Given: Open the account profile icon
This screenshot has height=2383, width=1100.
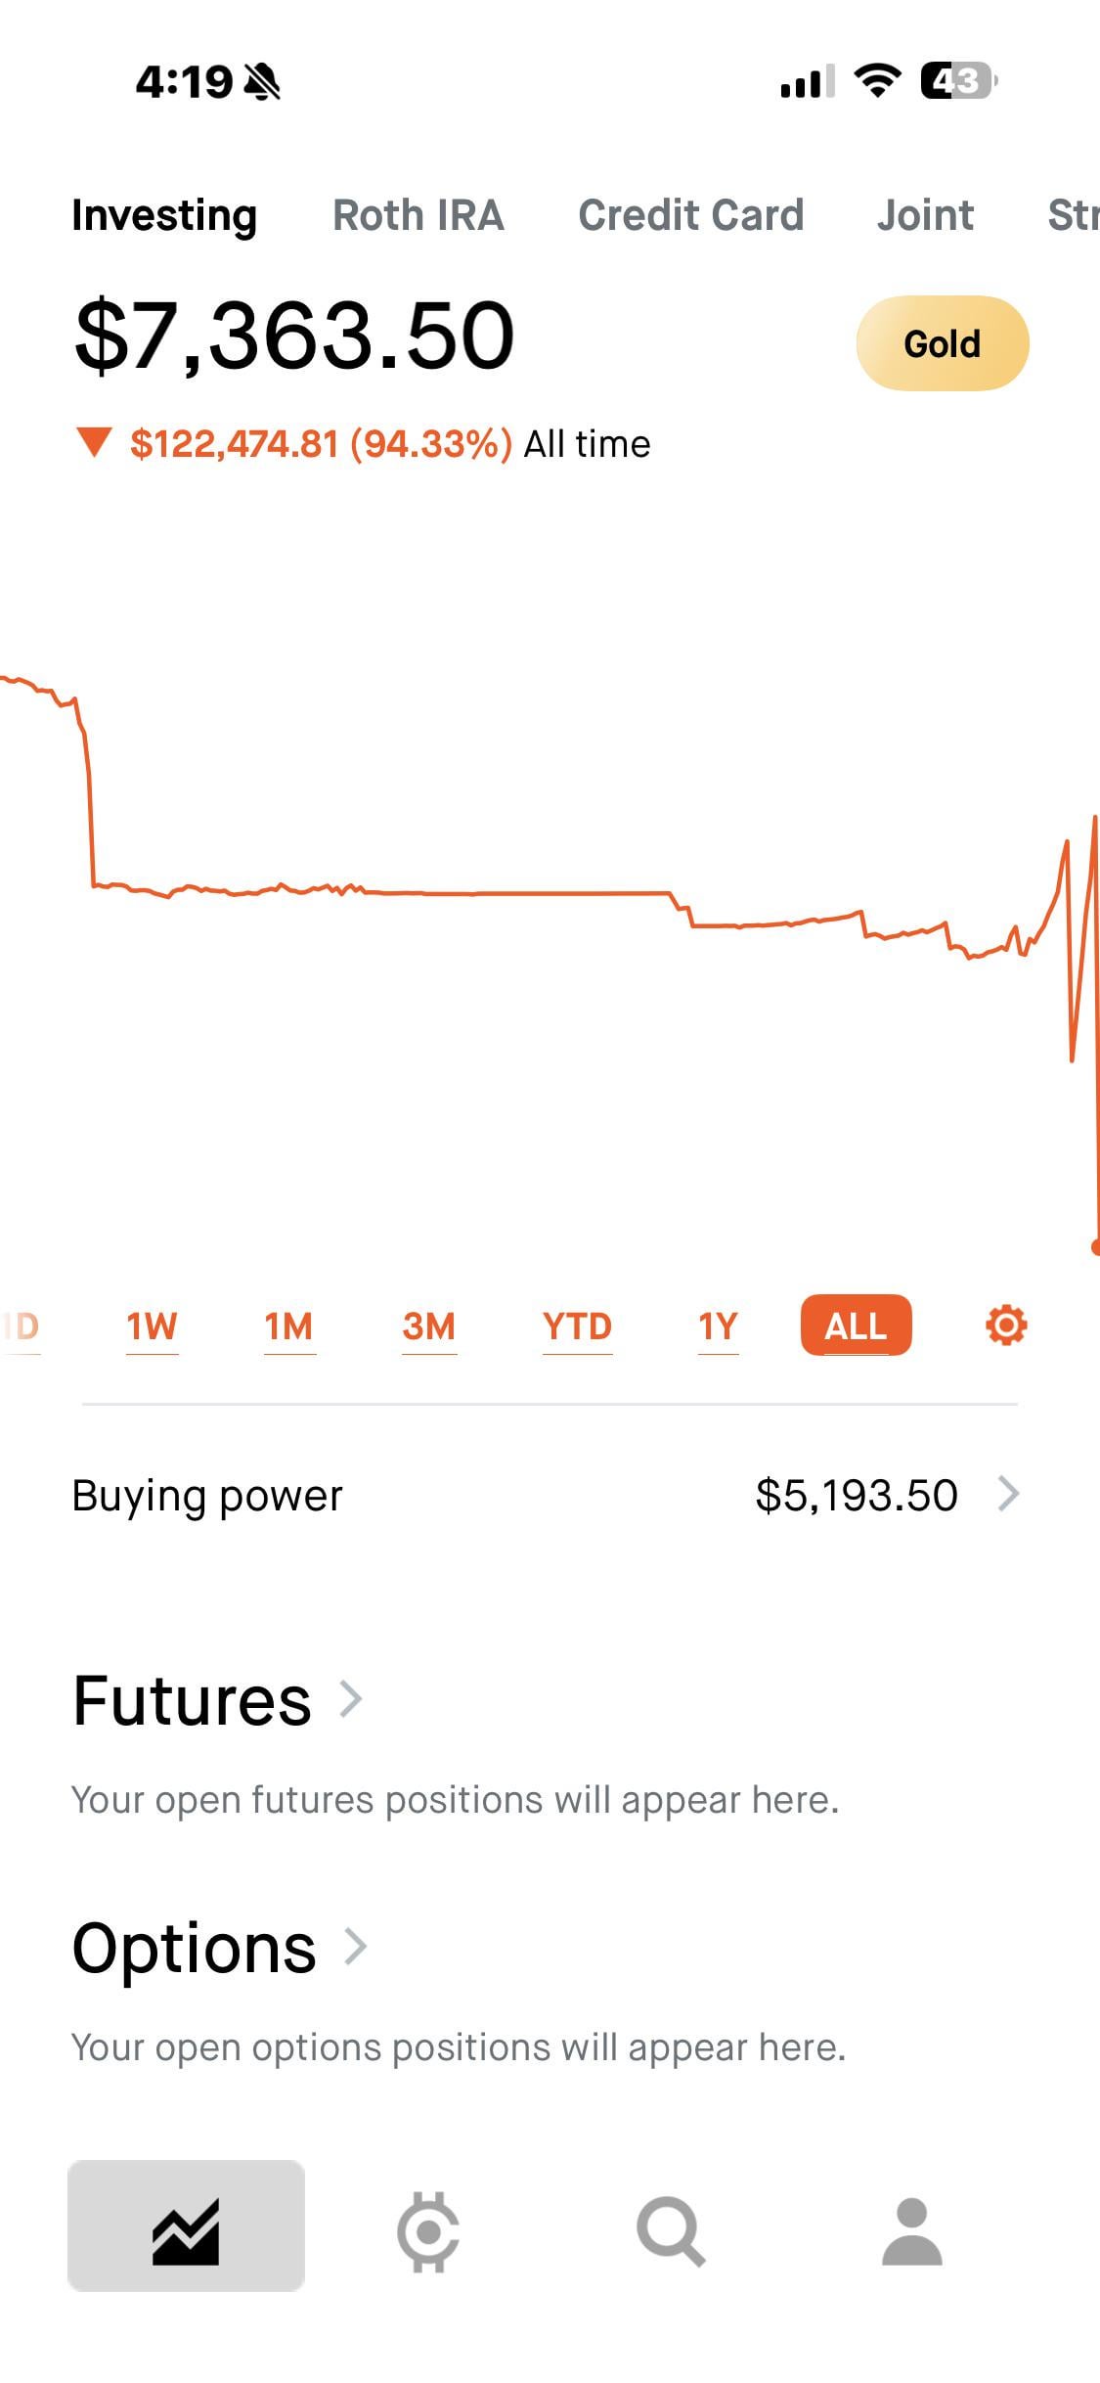Looking at the screenshot, I should click(x=911, y=2232).
